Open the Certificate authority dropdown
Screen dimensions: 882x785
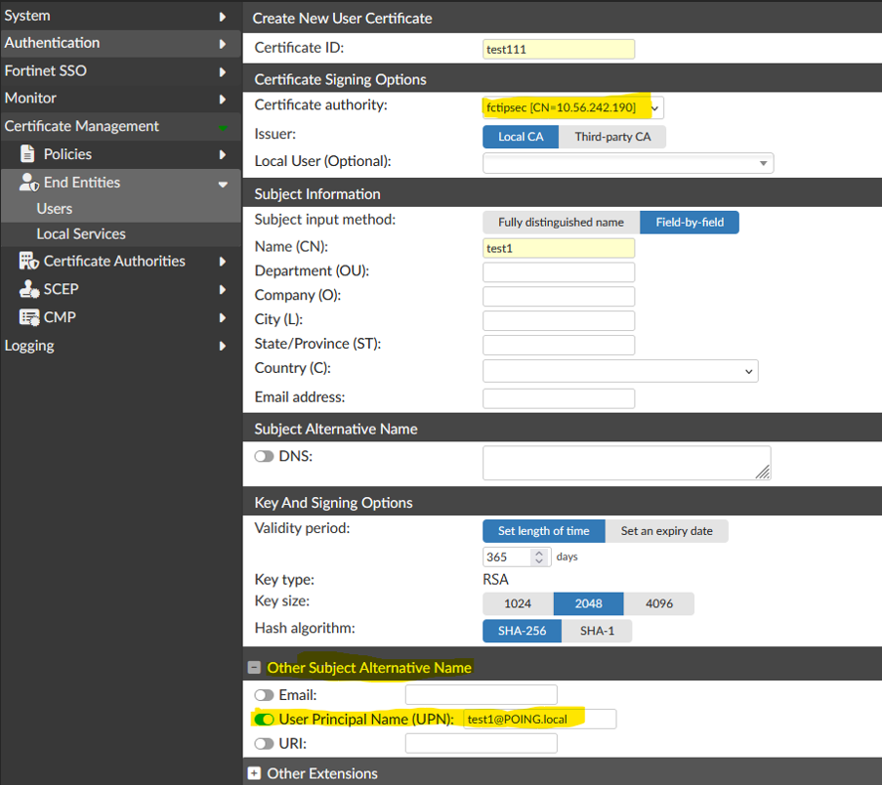coord(655,107)
